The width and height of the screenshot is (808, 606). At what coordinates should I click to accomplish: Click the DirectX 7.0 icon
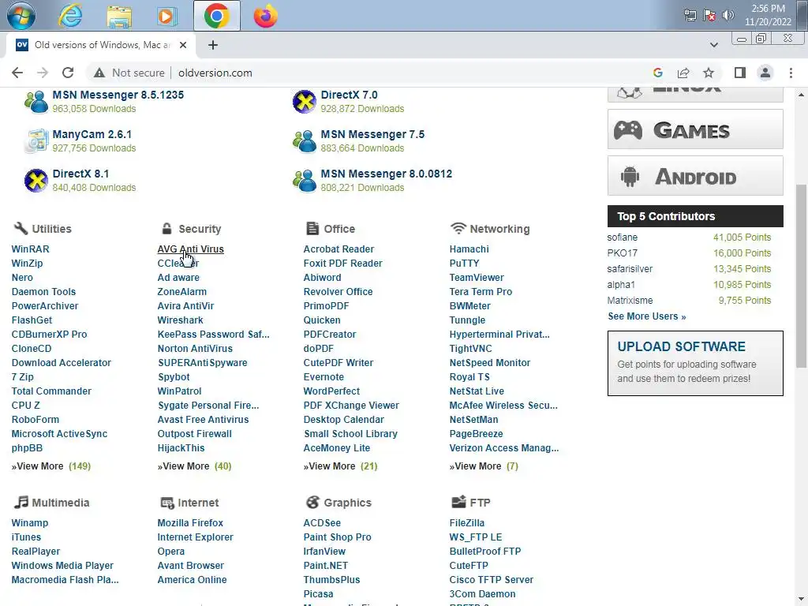pos(305,102)
